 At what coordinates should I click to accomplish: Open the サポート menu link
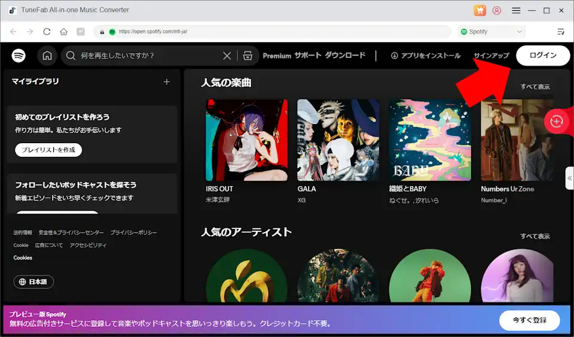click(x=307, y=55)
